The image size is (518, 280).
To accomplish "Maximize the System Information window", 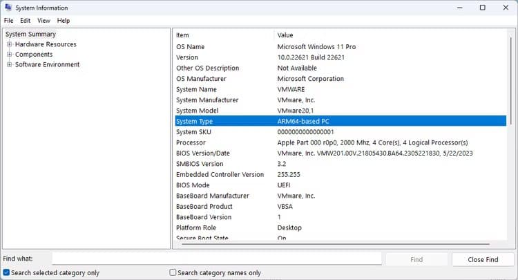I will (482, 8).
